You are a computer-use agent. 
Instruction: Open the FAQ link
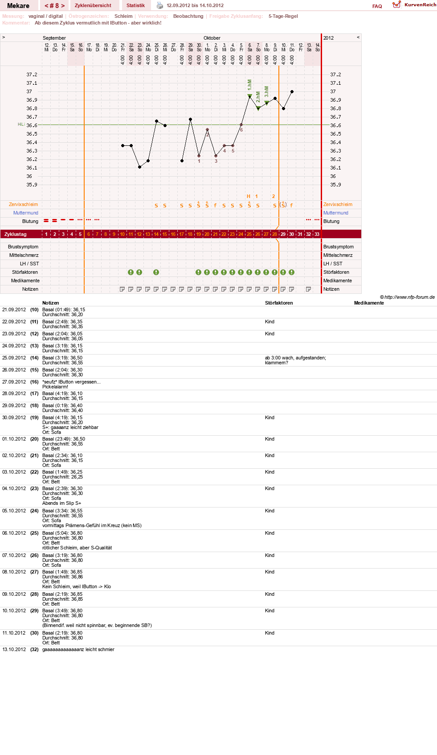click(x=377, y=6)
